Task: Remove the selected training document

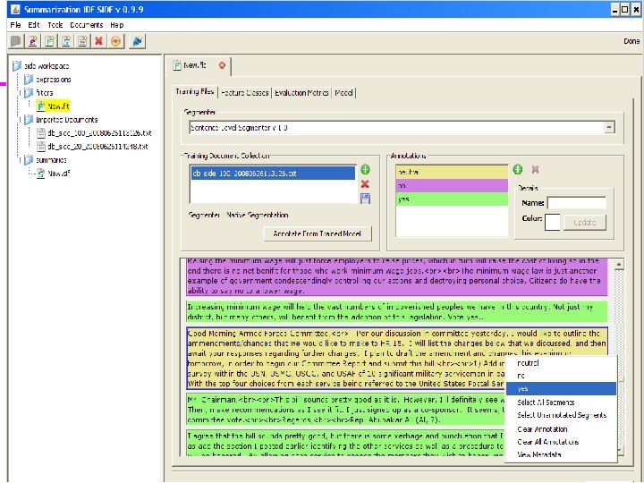Action: tap(365, 184)
